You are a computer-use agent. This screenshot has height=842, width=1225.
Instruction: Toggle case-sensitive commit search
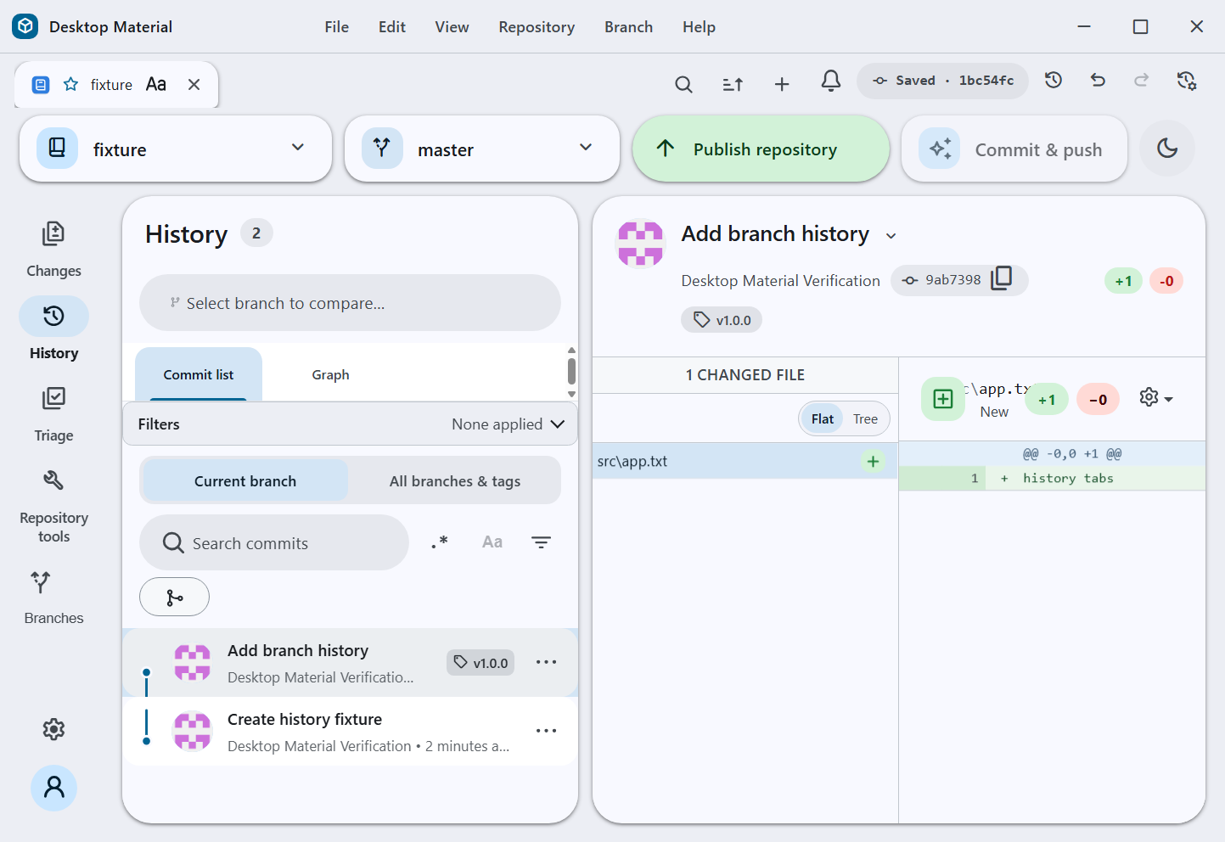[492, 542]
